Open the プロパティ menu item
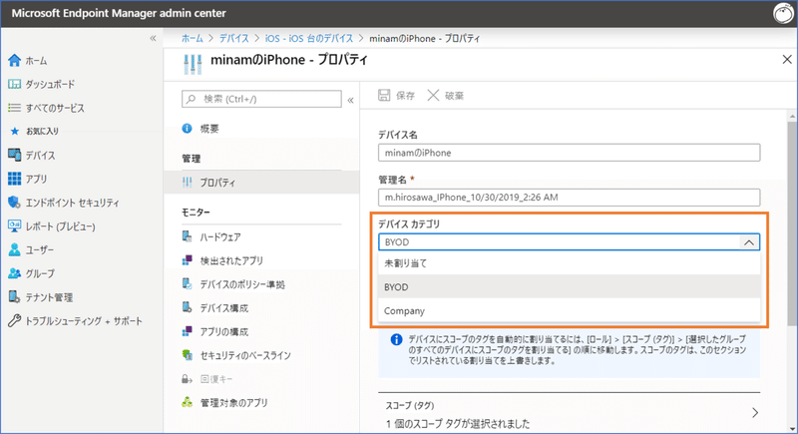This screenshot has height=434, width=798. [x=261, y=183]
